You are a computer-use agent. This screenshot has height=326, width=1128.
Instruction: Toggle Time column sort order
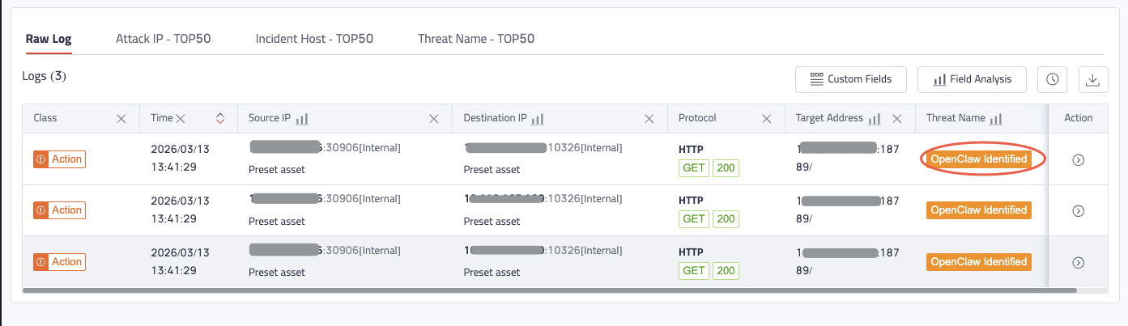click(x=219, y=119)
